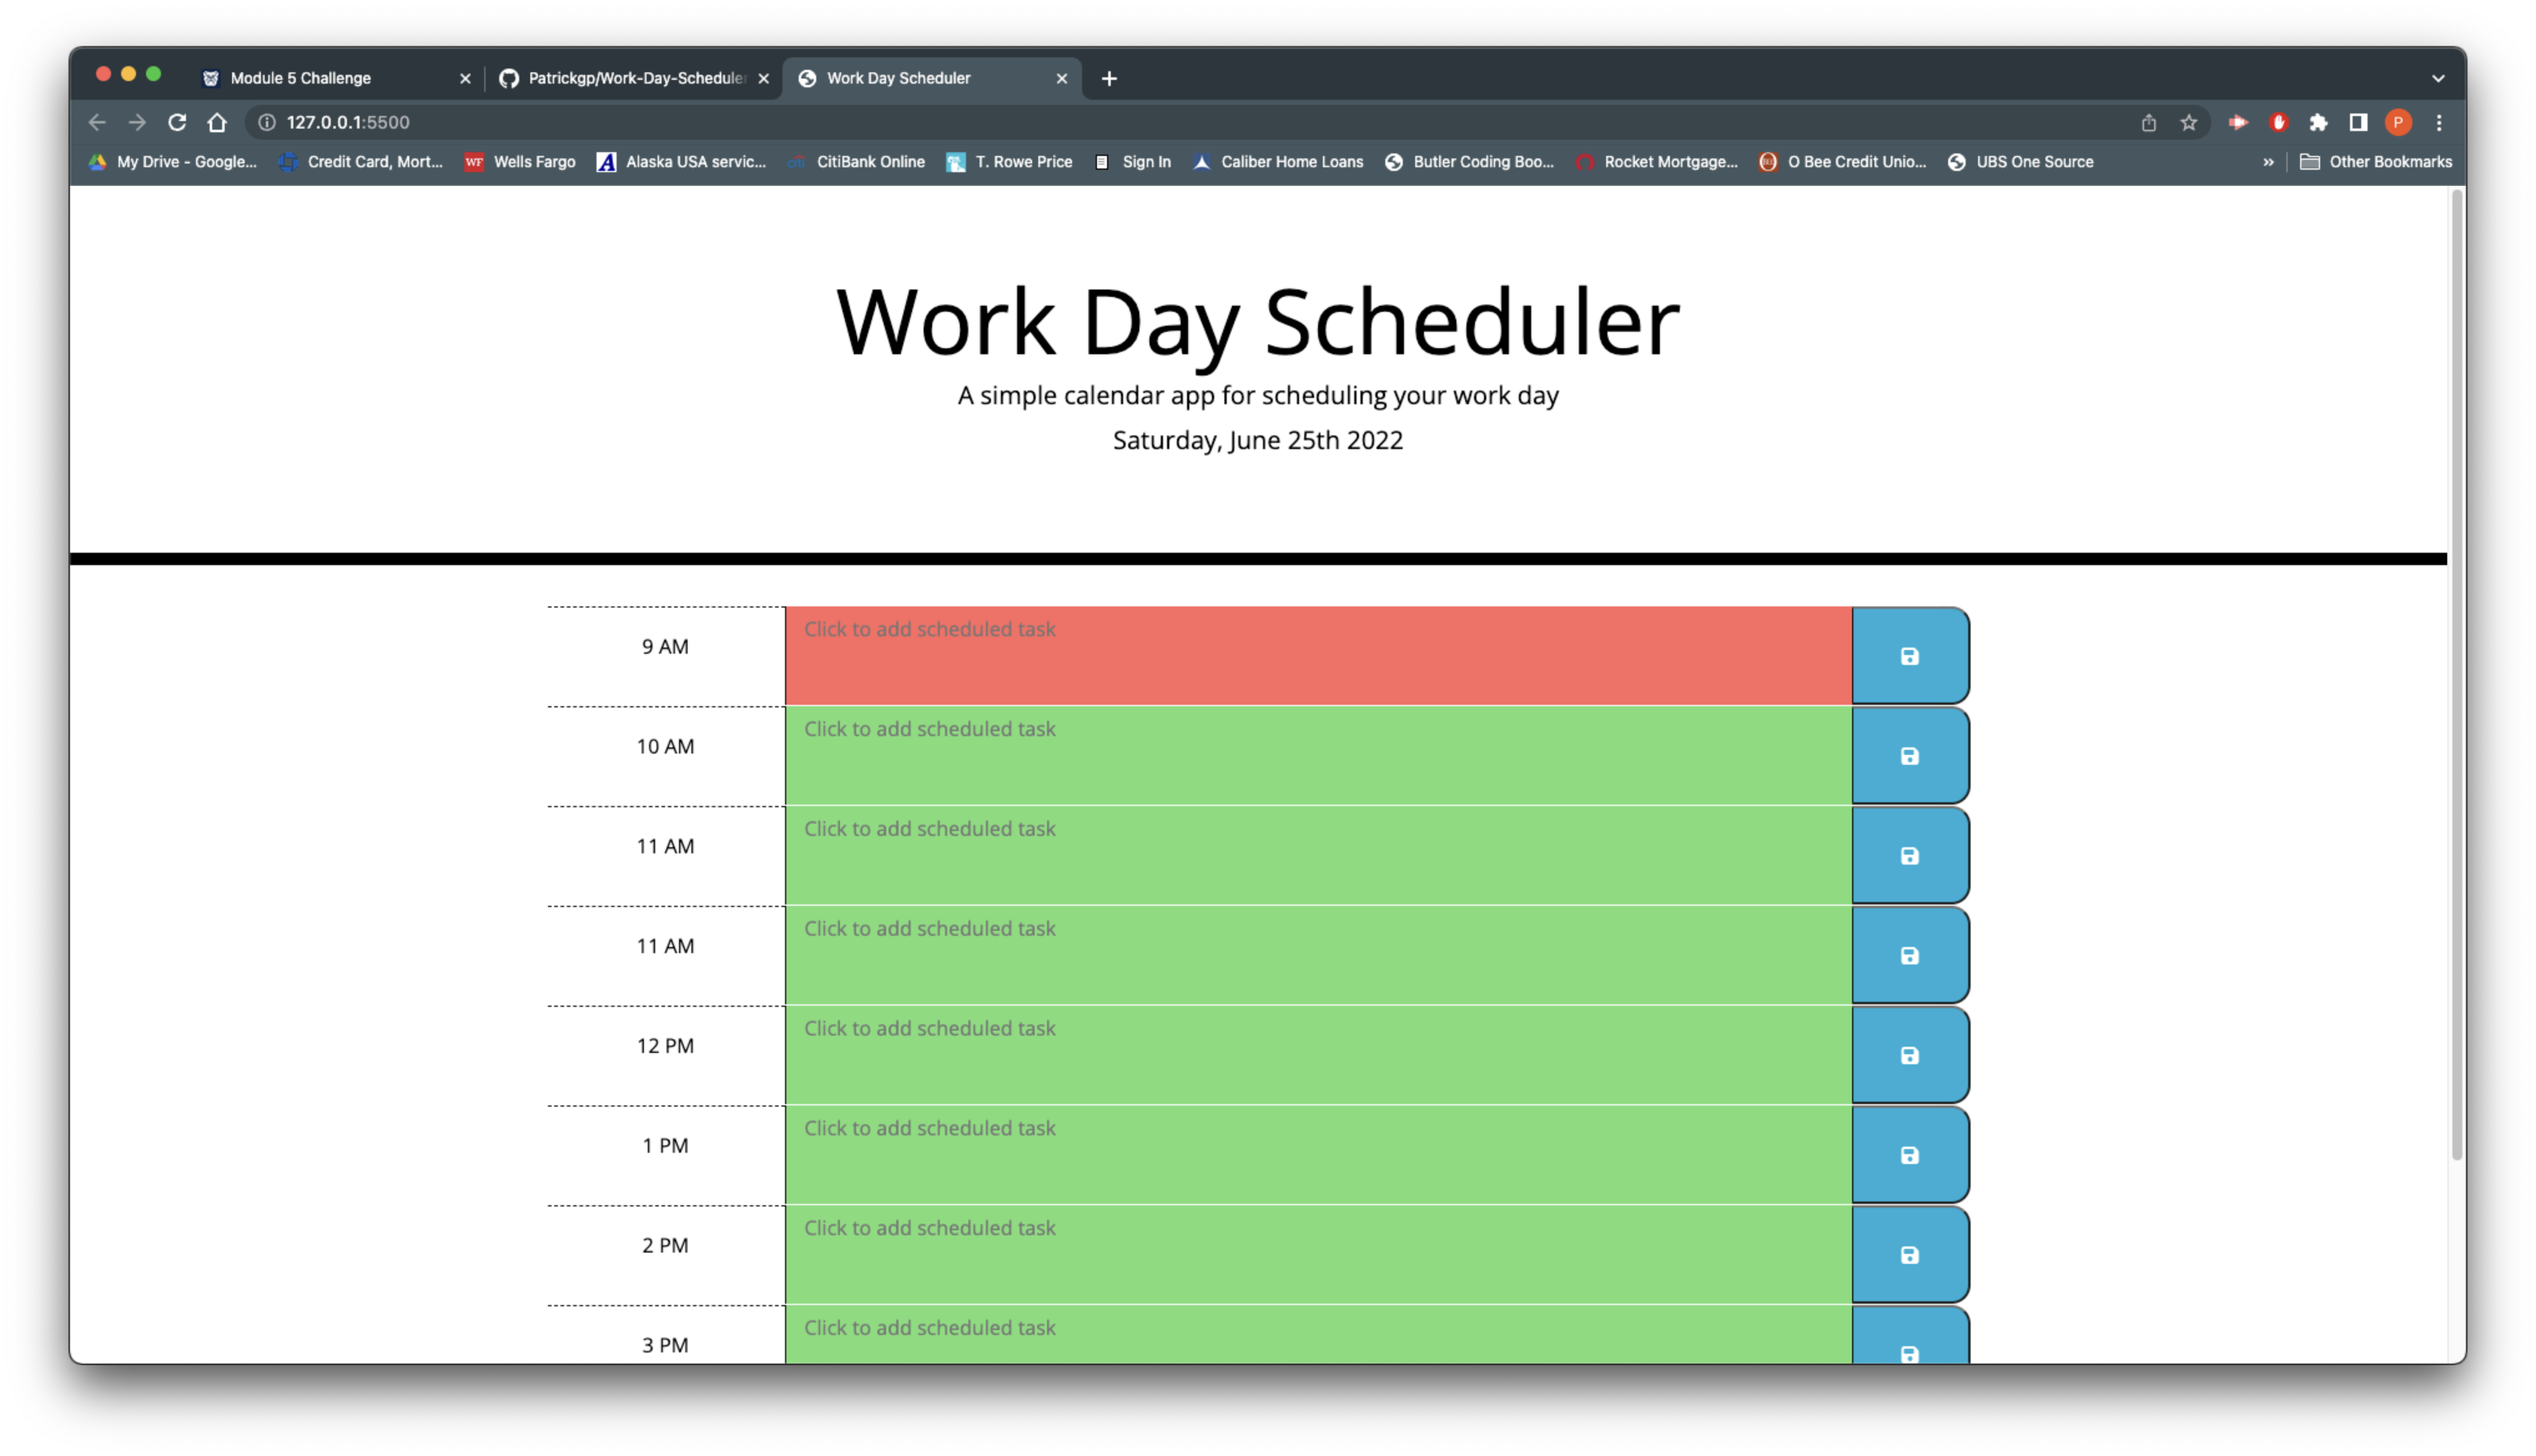
Task: Save the 9 AM scheduled task
Action: pyautogui.click(x=1909, y=656)
